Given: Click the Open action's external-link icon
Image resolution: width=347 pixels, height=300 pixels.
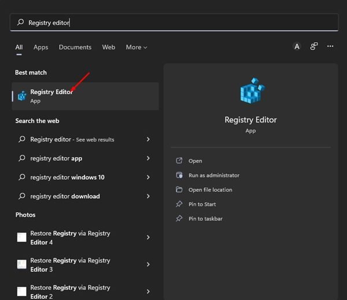Looking at the screenshot, I should 179,161.
